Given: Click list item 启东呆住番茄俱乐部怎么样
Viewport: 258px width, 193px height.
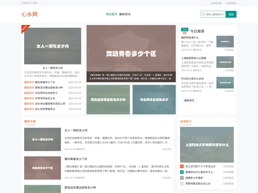Looking at the screenshot, I should click(50, 104).
